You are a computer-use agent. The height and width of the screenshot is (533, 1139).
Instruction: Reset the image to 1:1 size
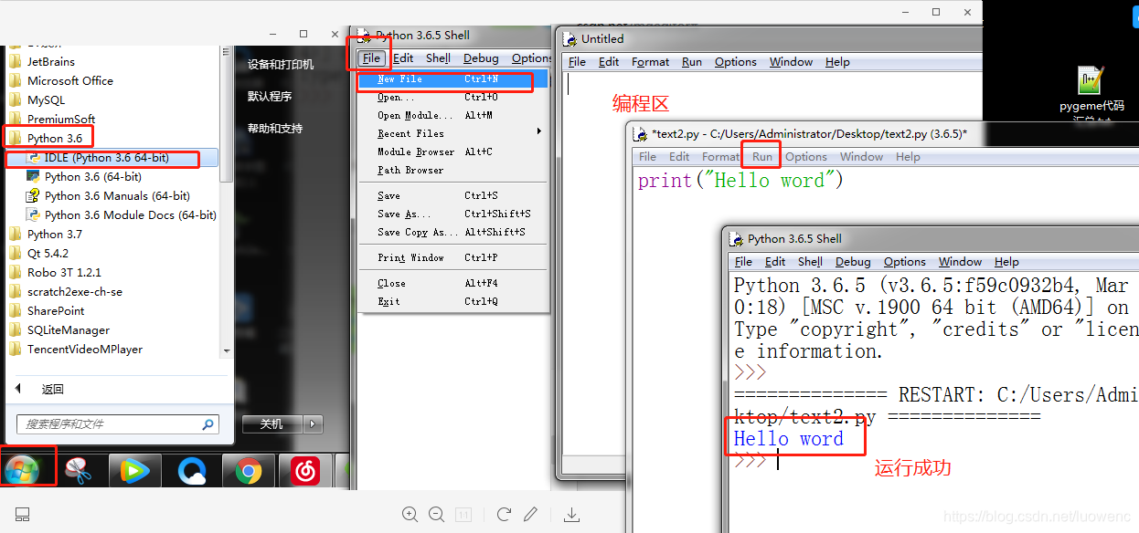(463, 515)
